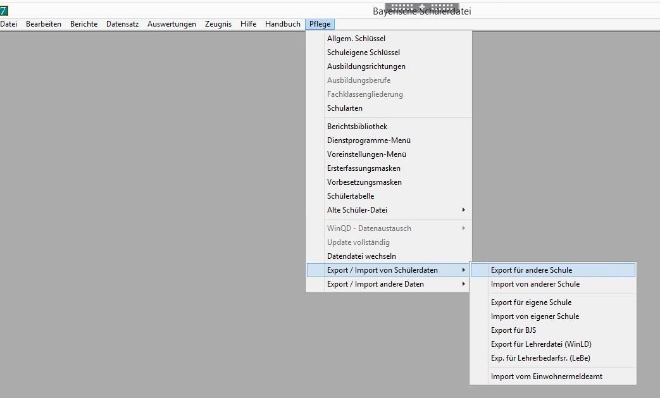Select Allgem. Schlüssel entry
Image resolution: width=660 pixels, height=398 pixels.
389,39
